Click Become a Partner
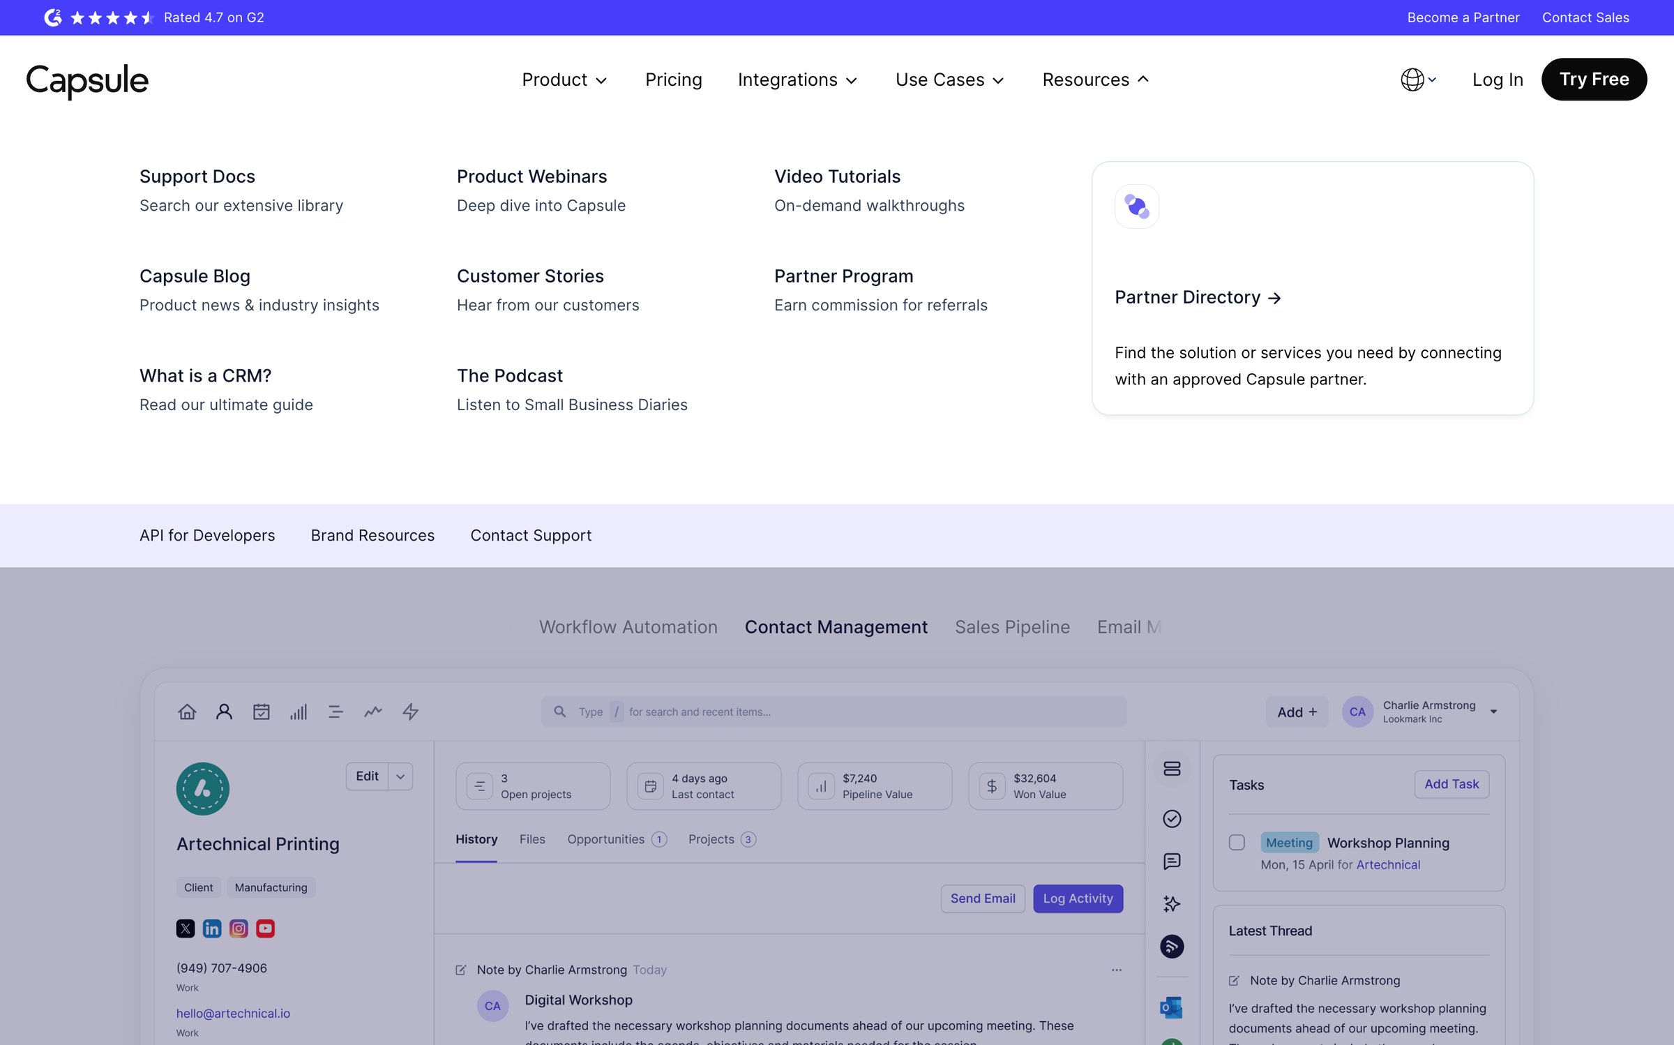Image resolution: width=1674 pixels, height=1045 pixels. click(x=1463, y=17)
